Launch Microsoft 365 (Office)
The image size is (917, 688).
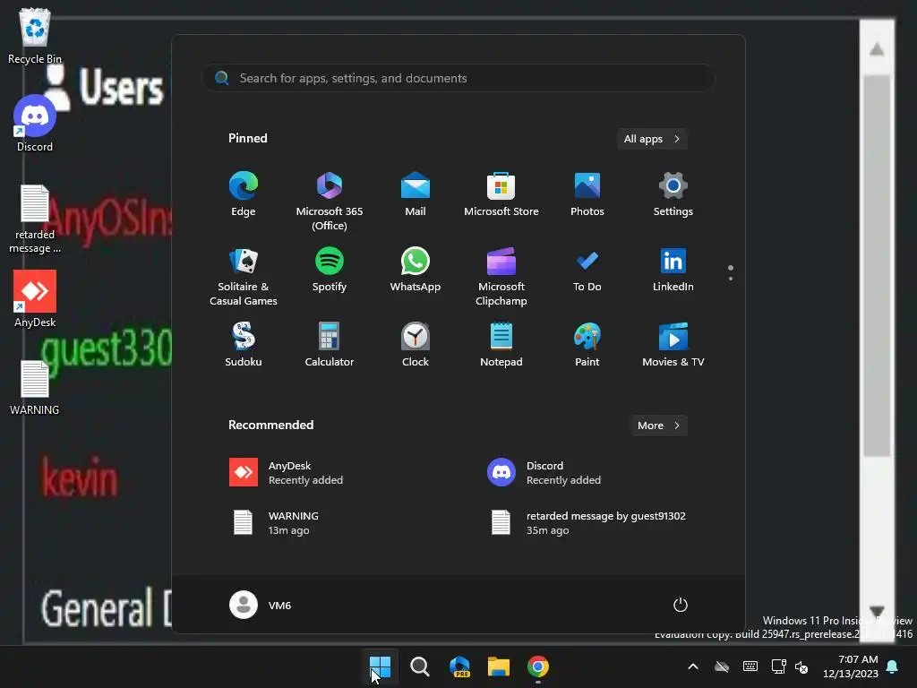[330, 201]
